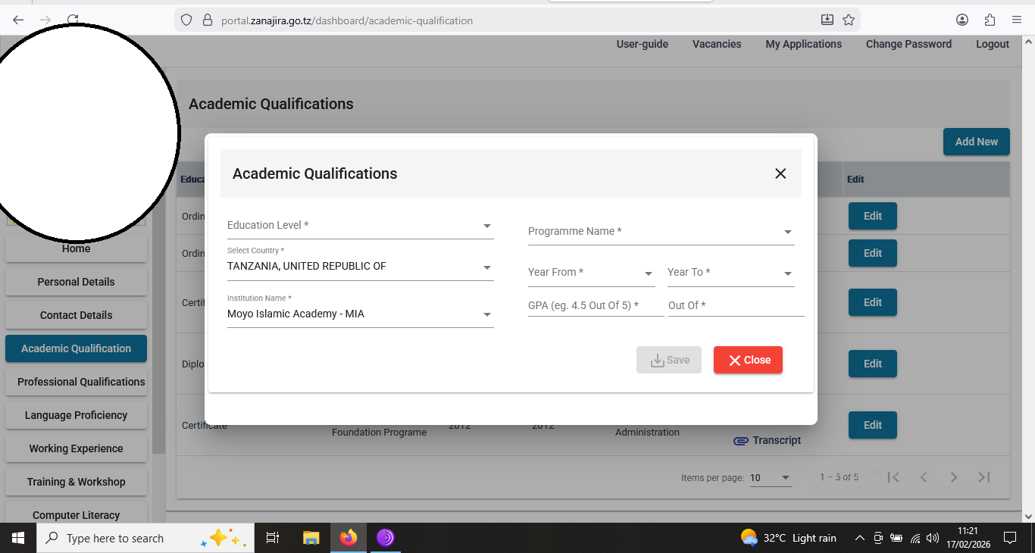Click Edit in the Diploma row
Screen dimensions: 1035x553
872,364
